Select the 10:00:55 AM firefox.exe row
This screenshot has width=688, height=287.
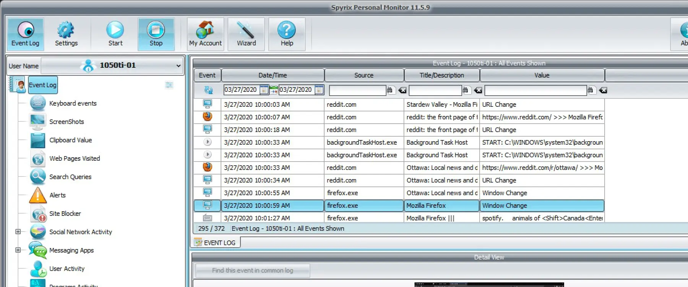click(x=399, y=193)
